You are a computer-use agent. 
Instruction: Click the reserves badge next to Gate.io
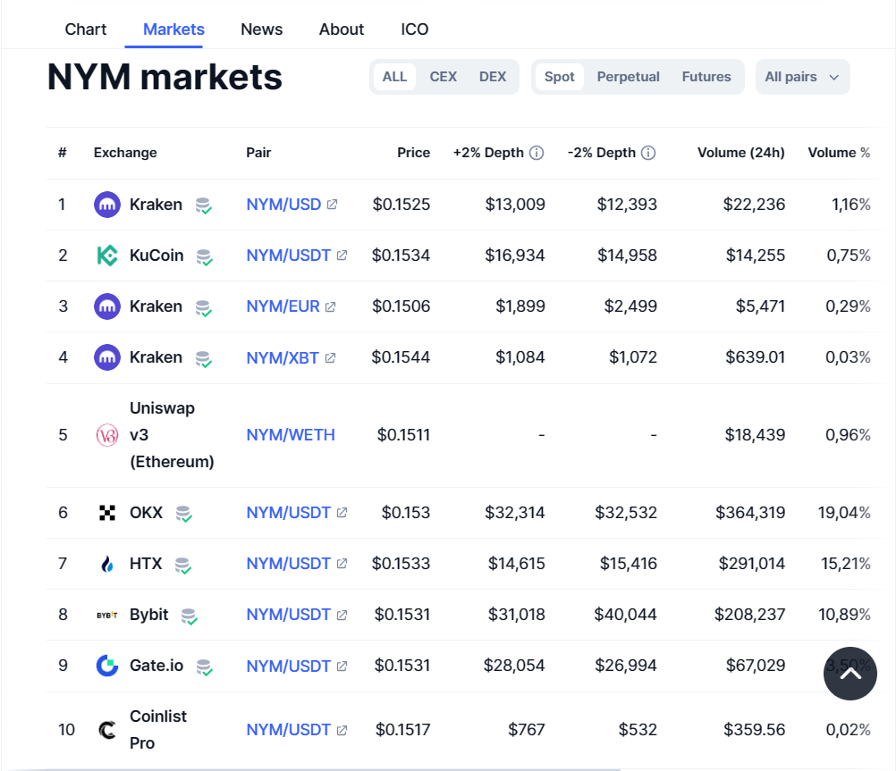pyautogui.click(x=204, y=667)
